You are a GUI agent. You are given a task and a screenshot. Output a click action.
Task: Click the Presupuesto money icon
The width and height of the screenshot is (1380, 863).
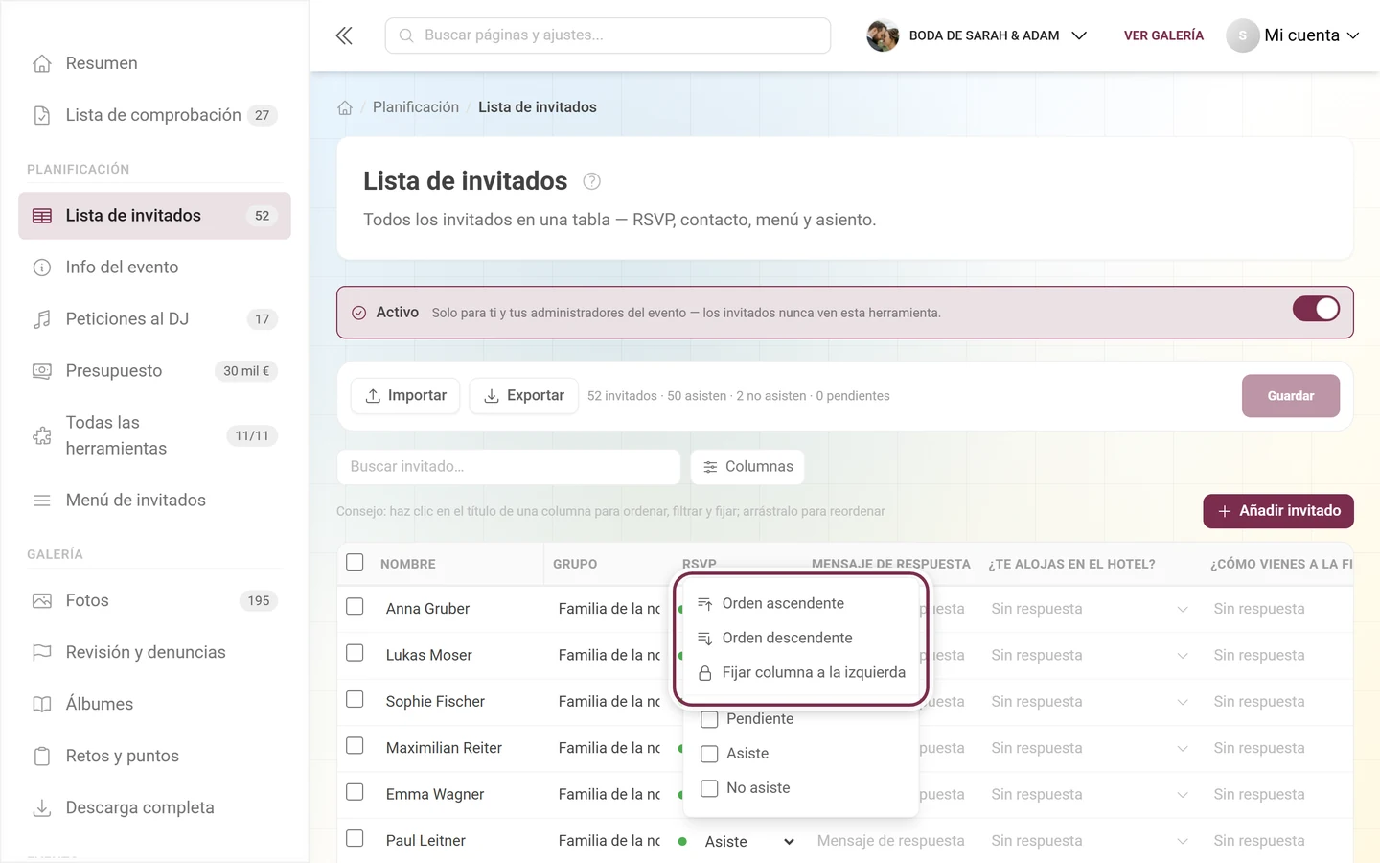[42, 371]
